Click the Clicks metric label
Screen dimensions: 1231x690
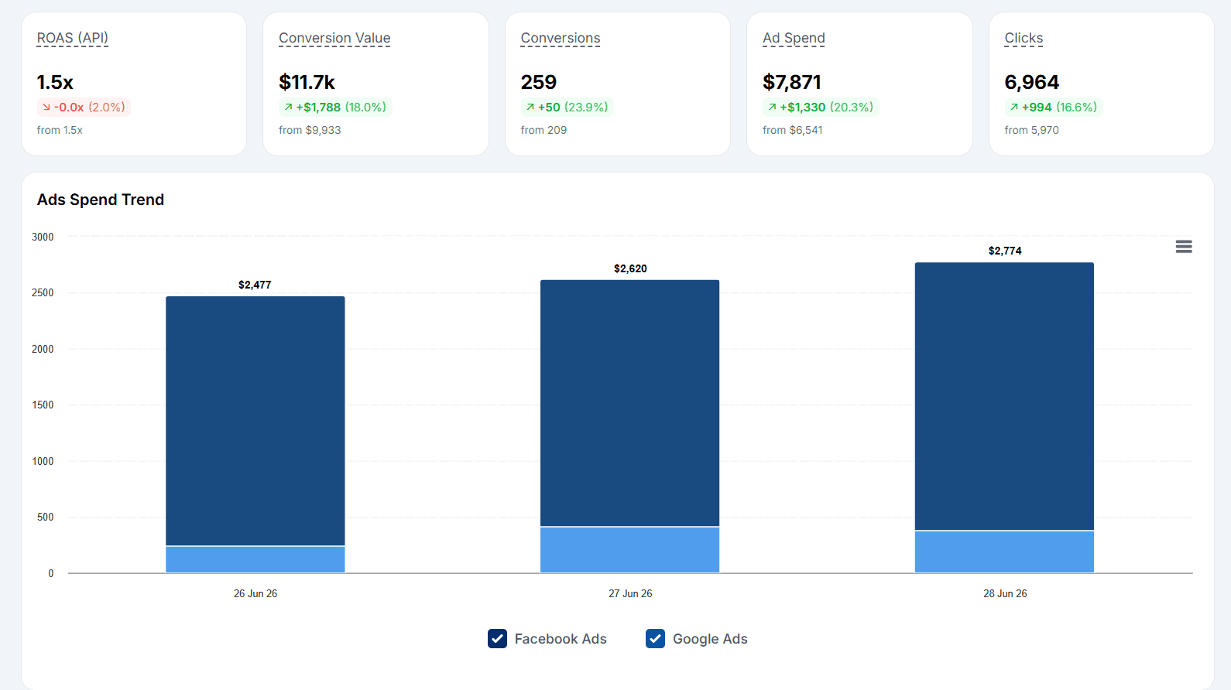(1024, 38)
